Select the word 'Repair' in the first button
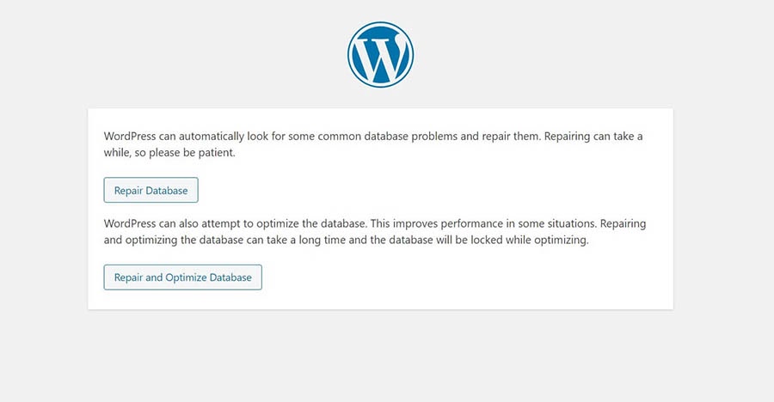The width and height of the screenshot is (774, 402). pyautogui.click(x=128, y=190)
